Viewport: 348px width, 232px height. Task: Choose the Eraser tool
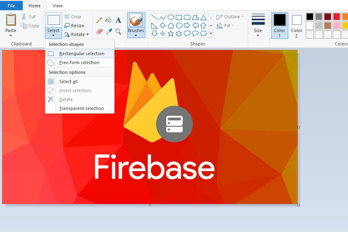click(99, 32)
